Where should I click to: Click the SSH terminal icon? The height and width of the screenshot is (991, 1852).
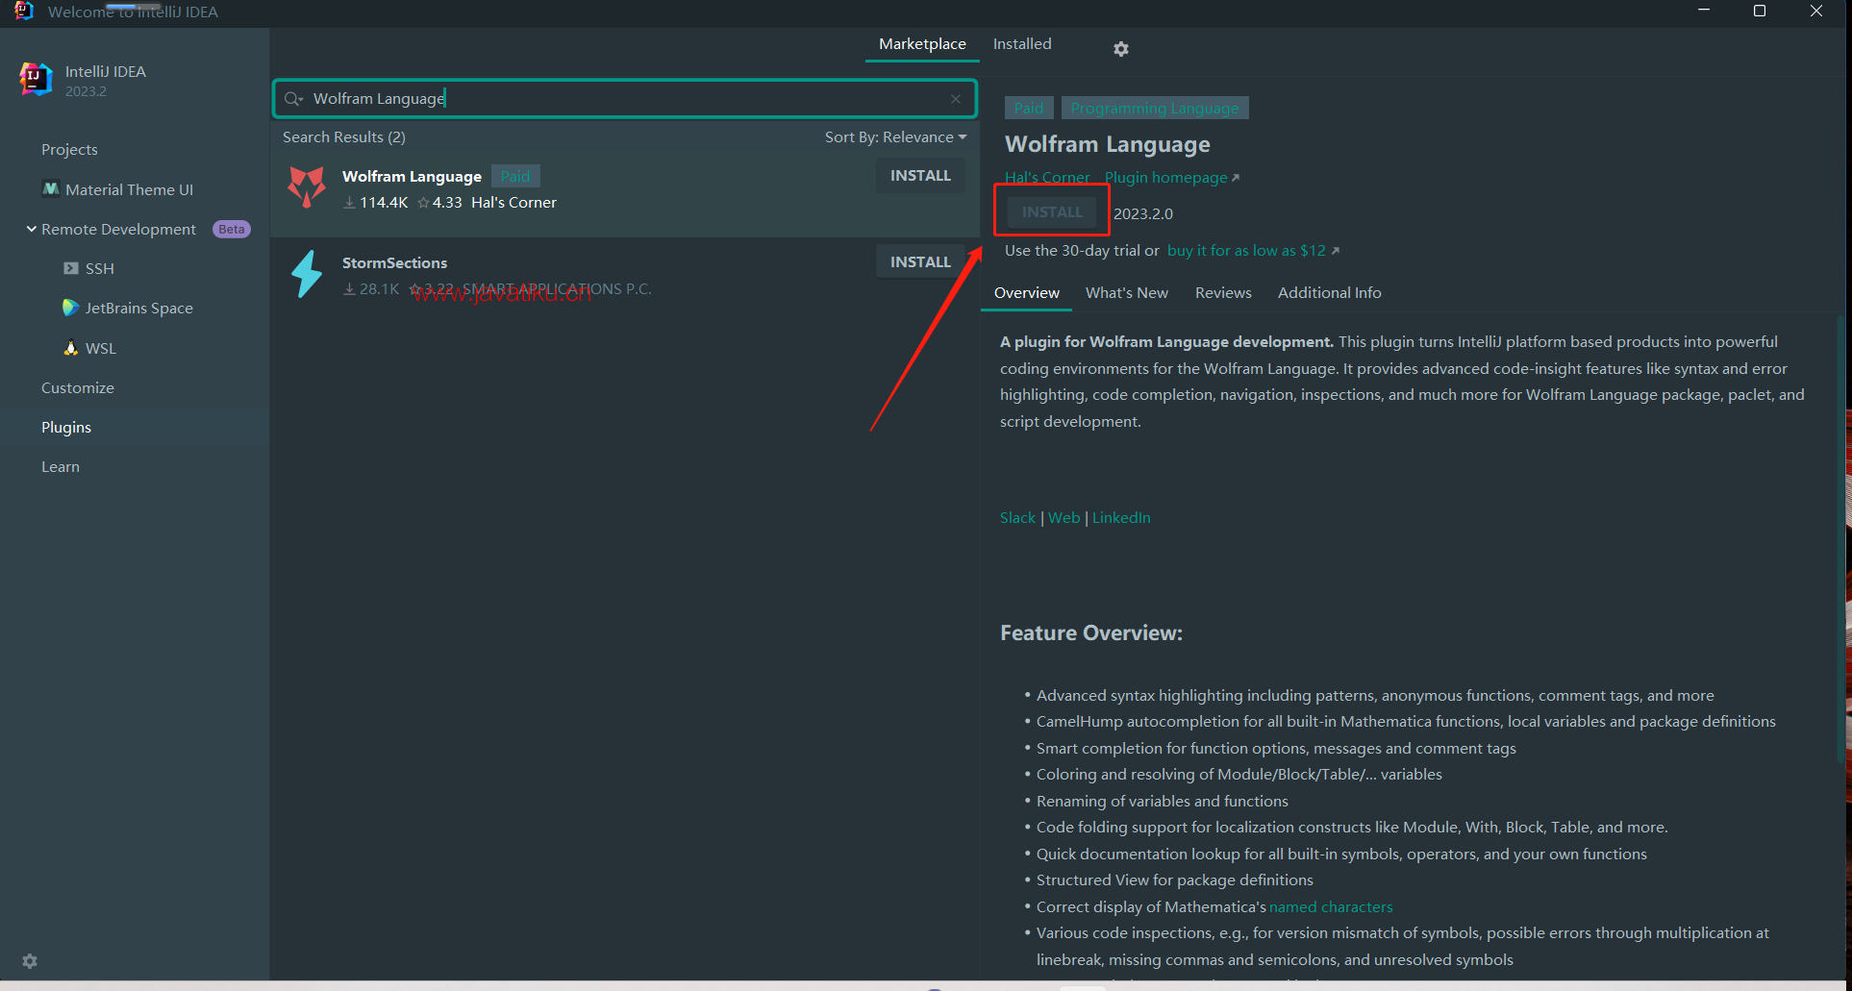71,268
